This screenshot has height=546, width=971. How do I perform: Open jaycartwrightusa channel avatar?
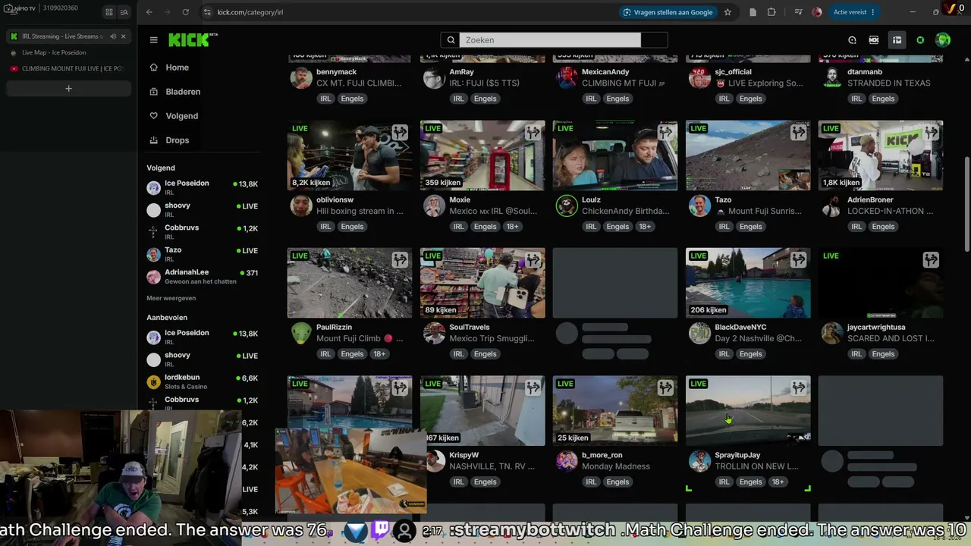832,333
